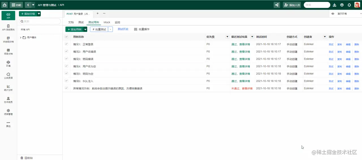Image resolution: width=362 pixels, height=160 pixels.
Task: Click 添加分组 button
Action: coord(28,14)
